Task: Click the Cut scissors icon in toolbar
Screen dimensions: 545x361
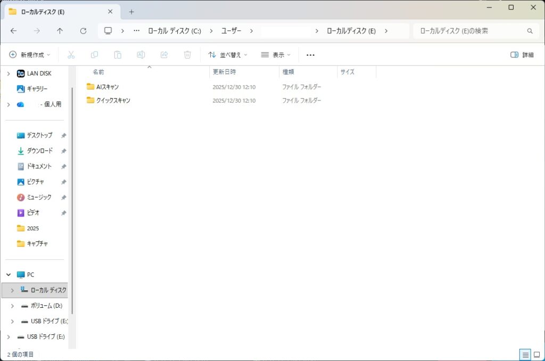Action: (x=71, y=55)
